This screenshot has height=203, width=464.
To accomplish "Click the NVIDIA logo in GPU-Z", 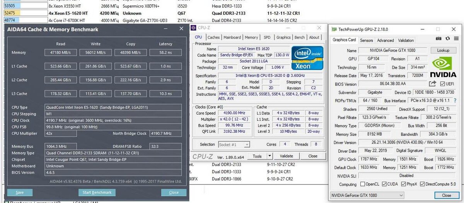I will pyautogui.click(x=443, y=67).
